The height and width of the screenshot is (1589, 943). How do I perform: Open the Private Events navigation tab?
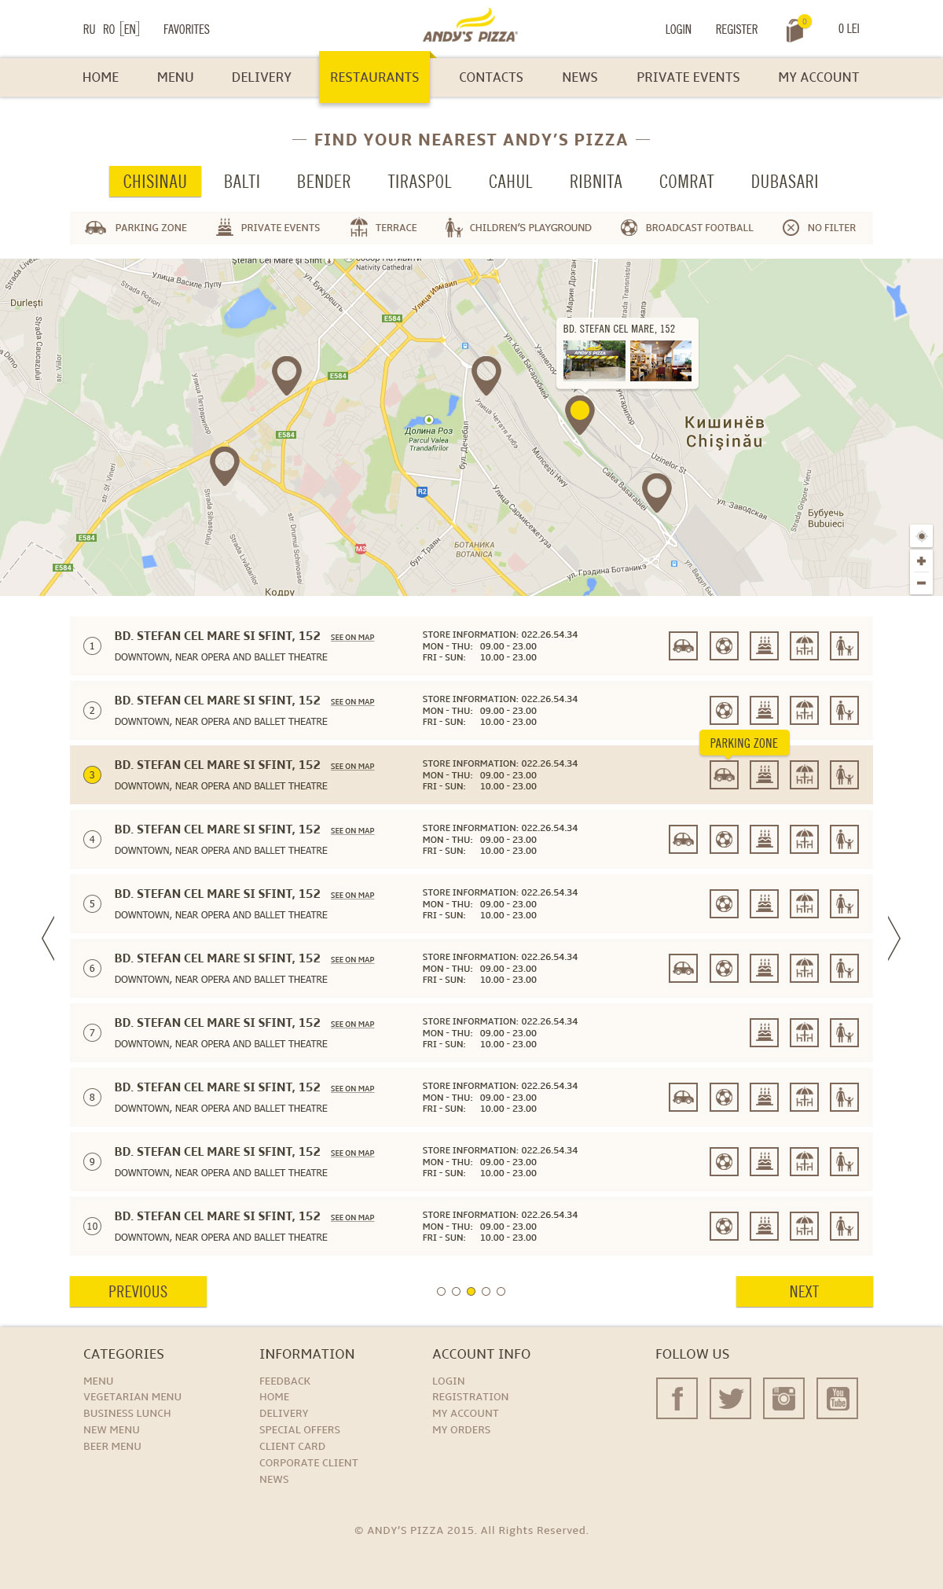(688, 77)
